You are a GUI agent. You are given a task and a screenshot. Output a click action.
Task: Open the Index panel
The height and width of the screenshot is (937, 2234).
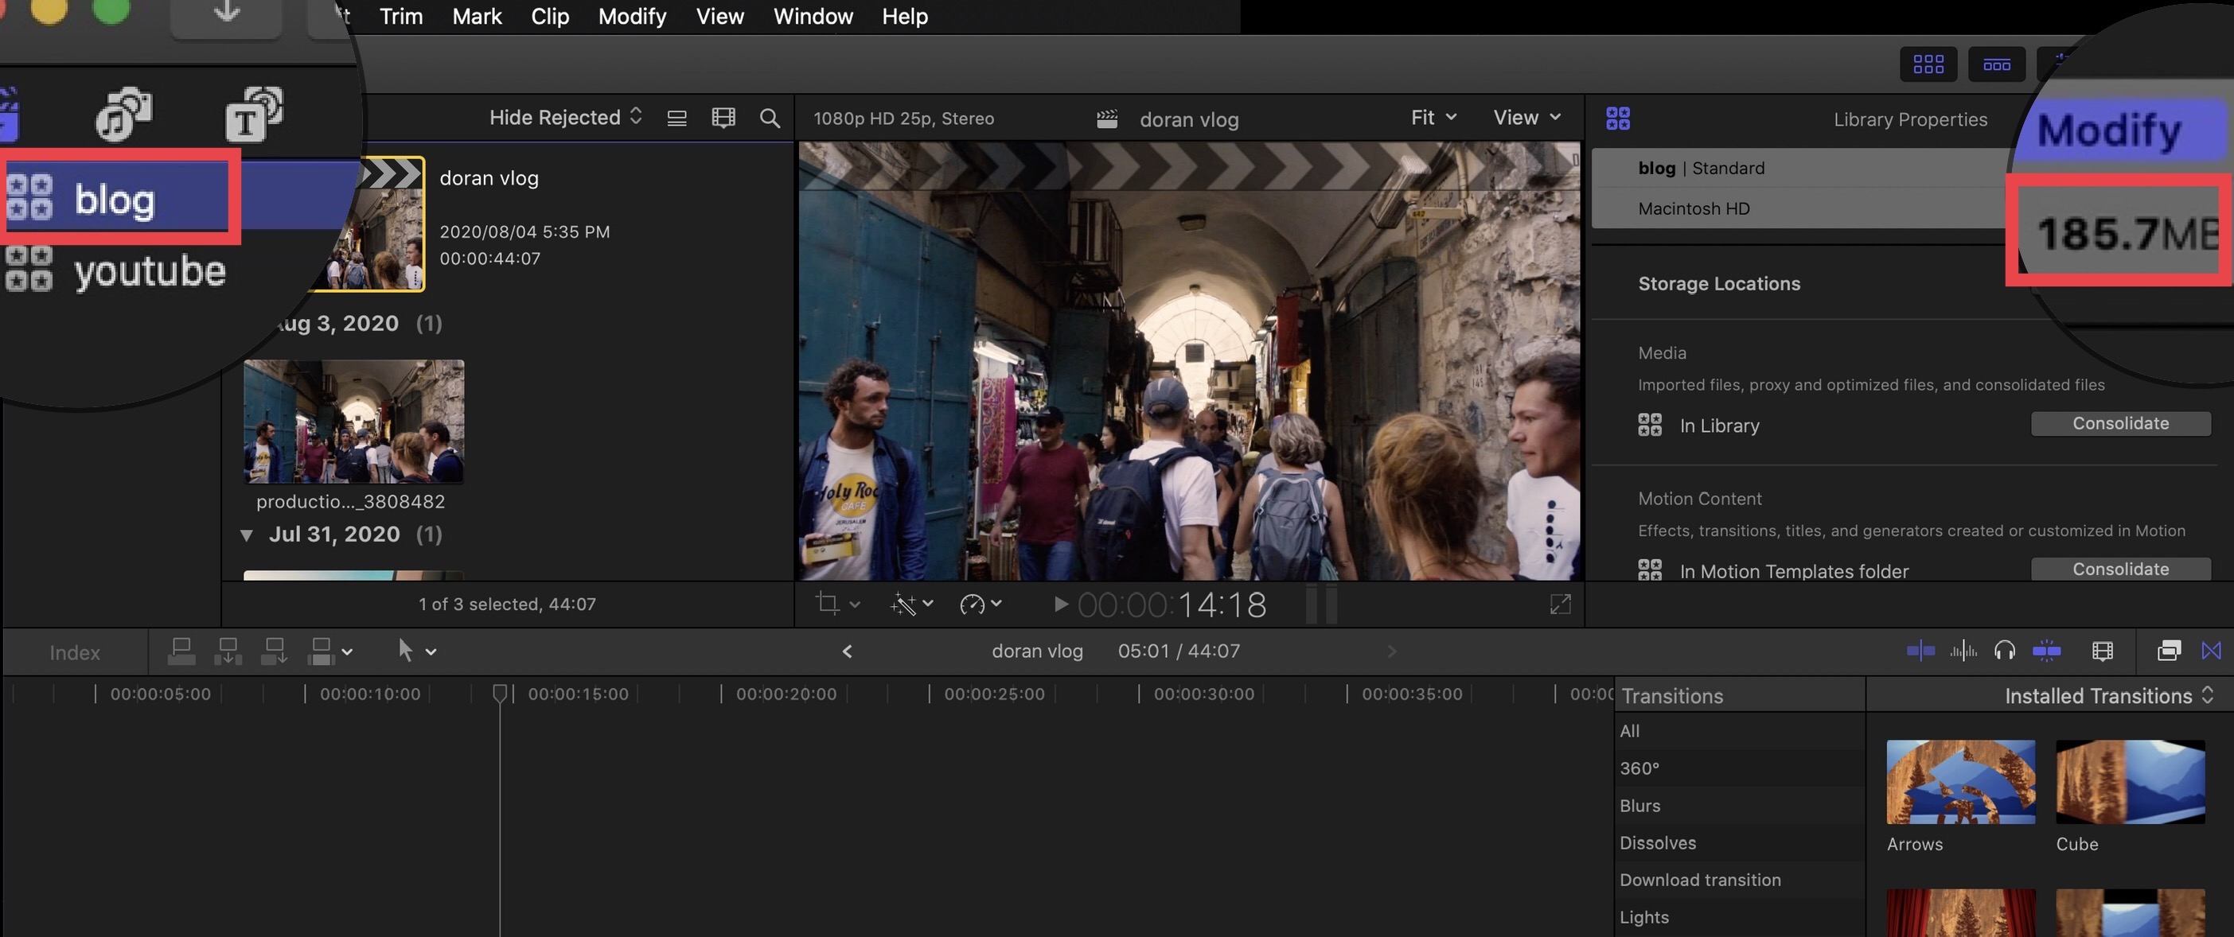tap(75, 651)
